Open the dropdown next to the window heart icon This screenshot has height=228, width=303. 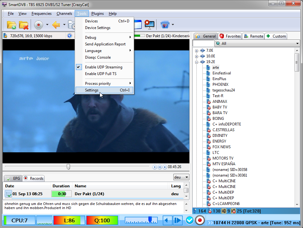point(173,25)
